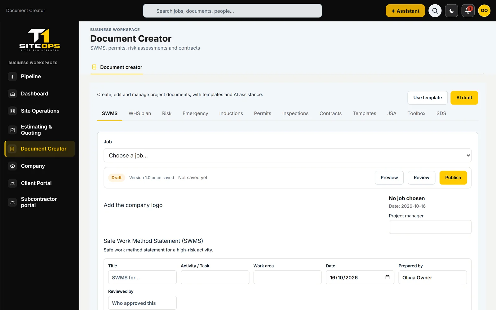Click the Prepared by field
Screen dimensions: 496x310
(x=432, y=277)
